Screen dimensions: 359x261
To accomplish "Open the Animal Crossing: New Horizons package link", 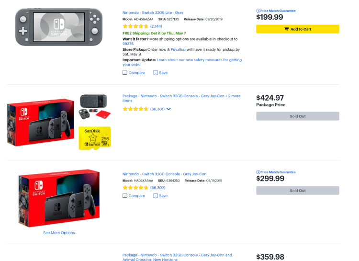I will [x=177, y=257].
